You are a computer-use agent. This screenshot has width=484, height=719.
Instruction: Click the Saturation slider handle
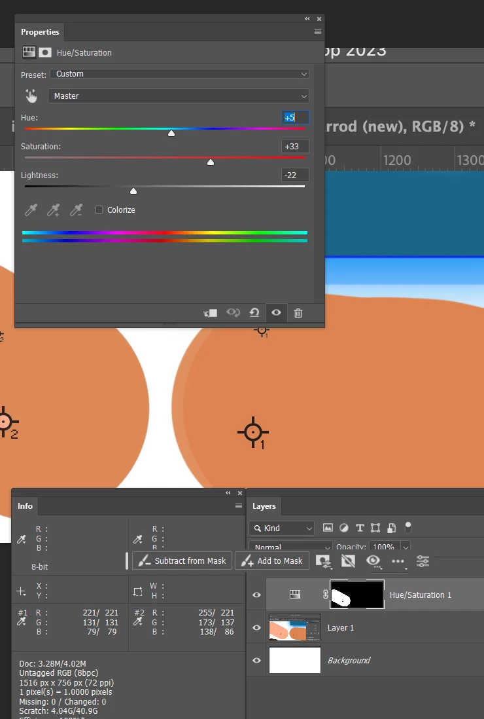211,162
